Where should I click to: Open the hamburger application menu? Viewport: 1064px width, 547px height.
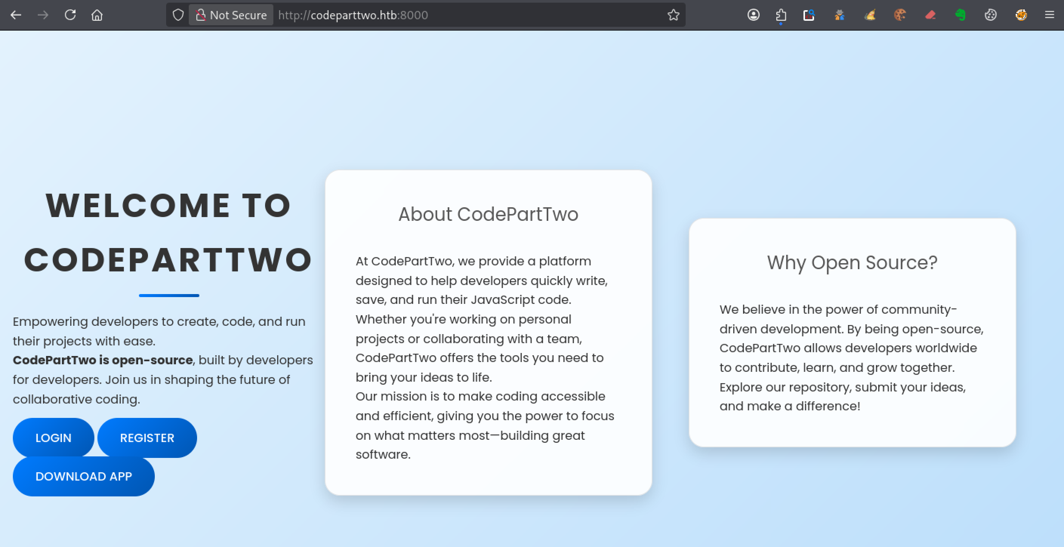pyautogui.click(x=1050, y=15)
